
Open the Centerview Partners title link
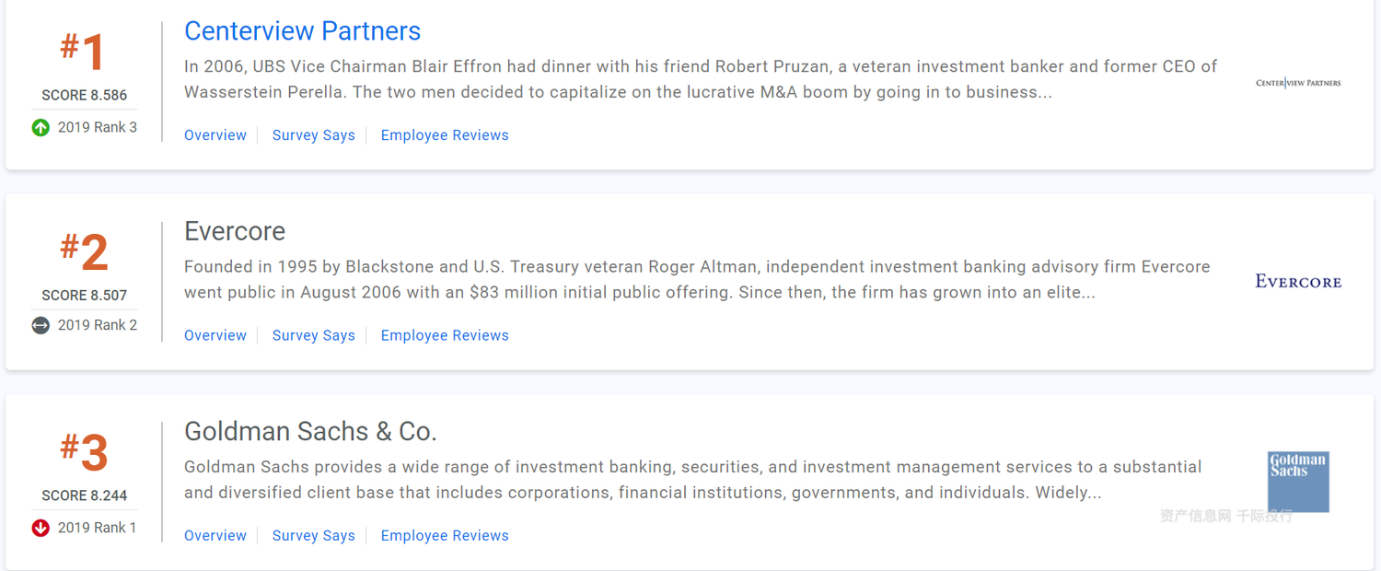[302, 31]
